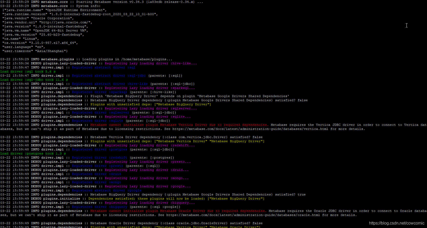The height and width of the screenshot is (228, 427).
Task: Select the '(parents: [:postgres])' text
Action: (152, 158)
